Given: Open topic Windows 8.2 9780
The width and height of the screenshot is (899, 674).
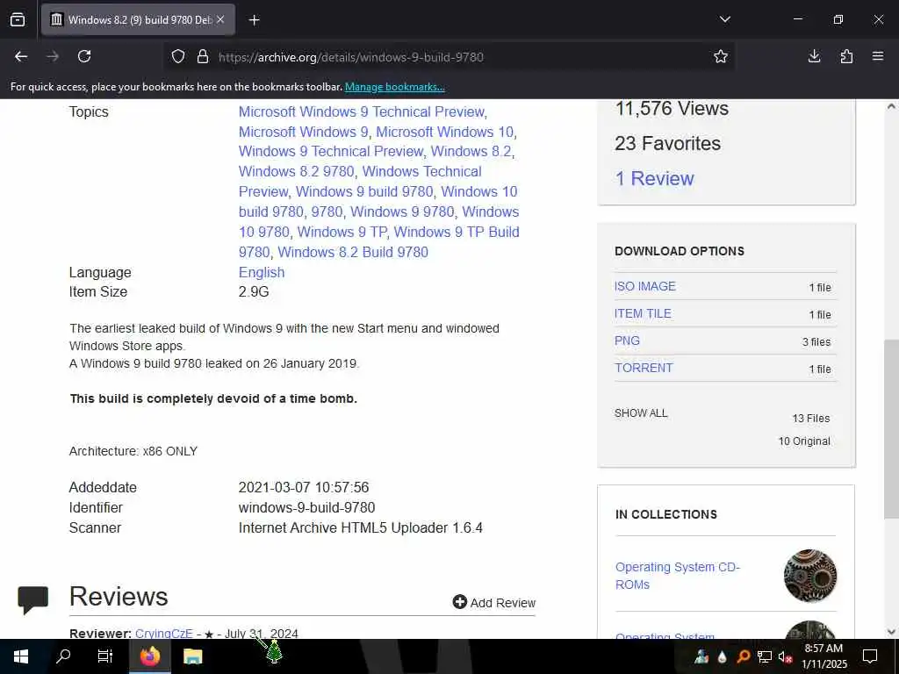Looking at the screenshot, I should coord(297,171).
